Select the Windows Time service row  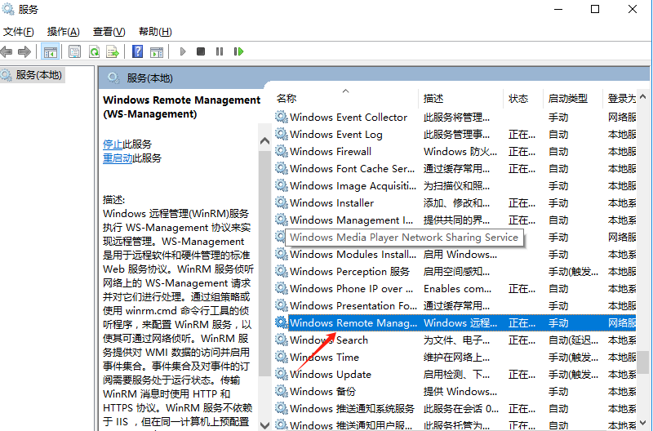pyautogui.click(x=455, y=357)
